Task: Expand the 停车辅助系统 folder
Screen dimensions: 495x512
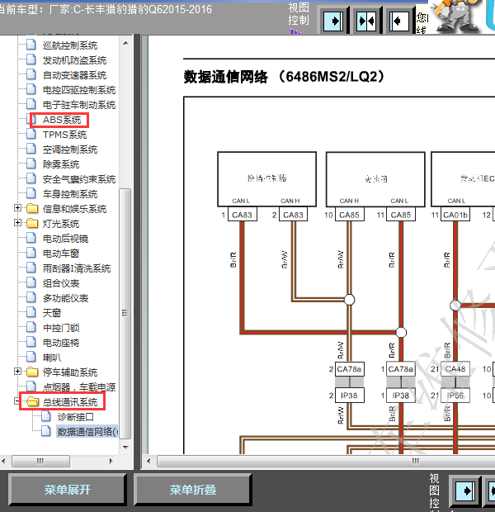Action: tap(18, 372)
